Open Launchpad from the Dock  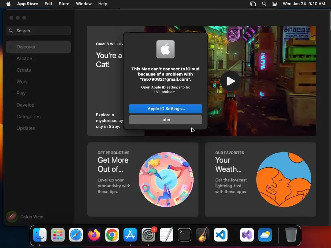point(58,235)
